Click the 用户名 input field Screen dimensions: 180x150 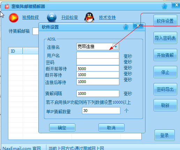tap(98, 55)
